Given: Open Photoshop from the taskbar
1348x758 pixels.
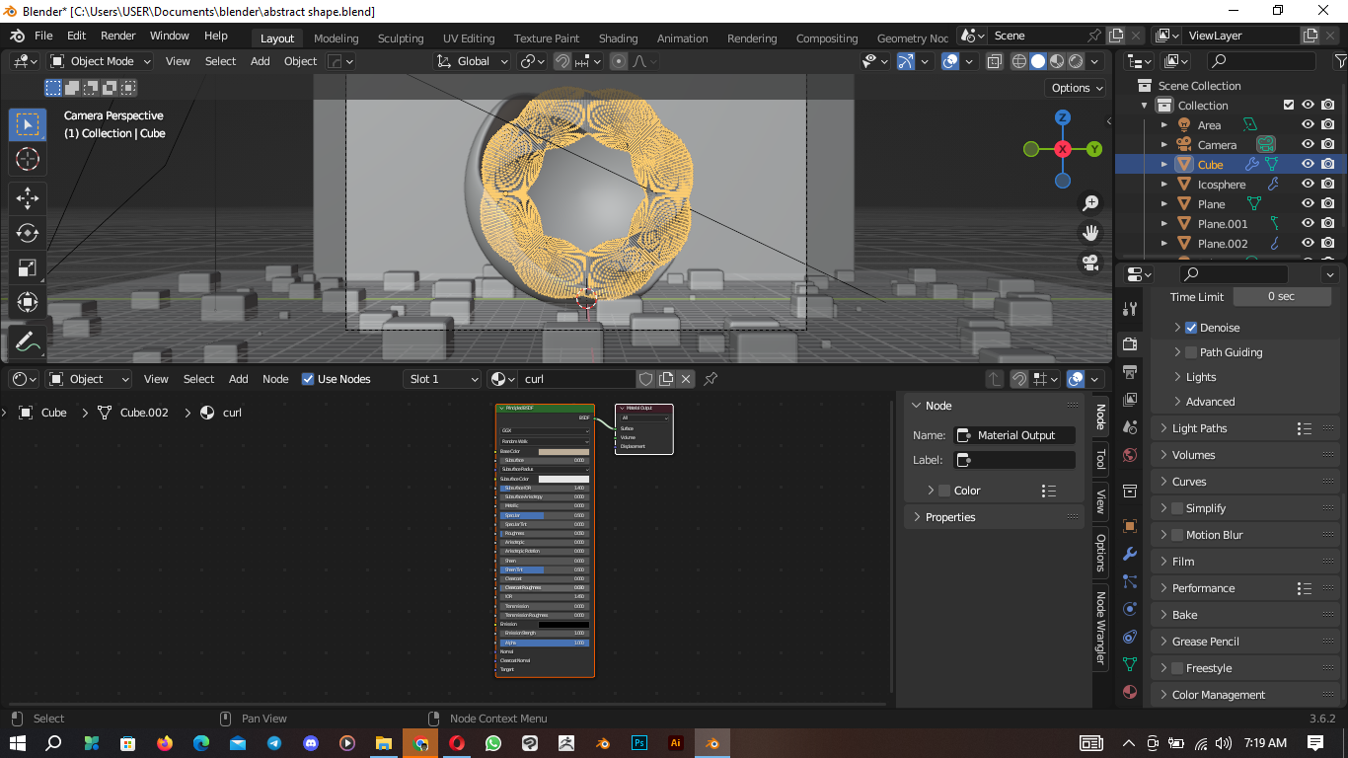Looking at the screenshot, I should [639, 743].
